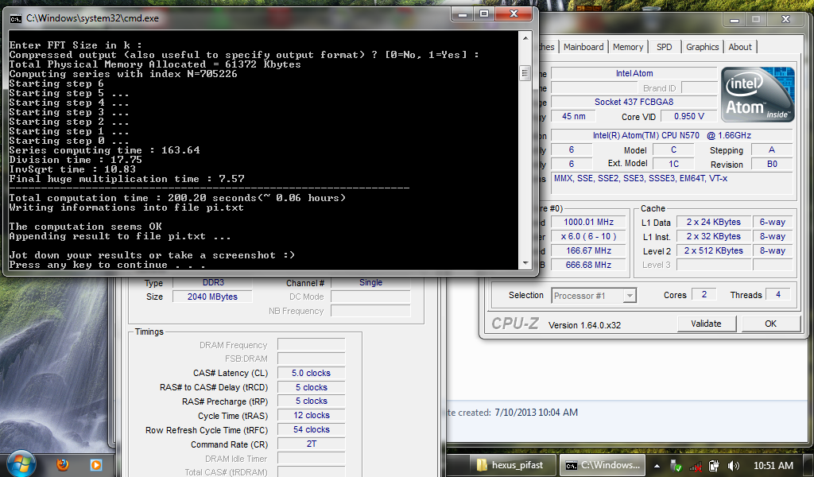Click the Ext. Model value 1C
The height and width of the screenshot is (477, 814).
tap(673, 164)
